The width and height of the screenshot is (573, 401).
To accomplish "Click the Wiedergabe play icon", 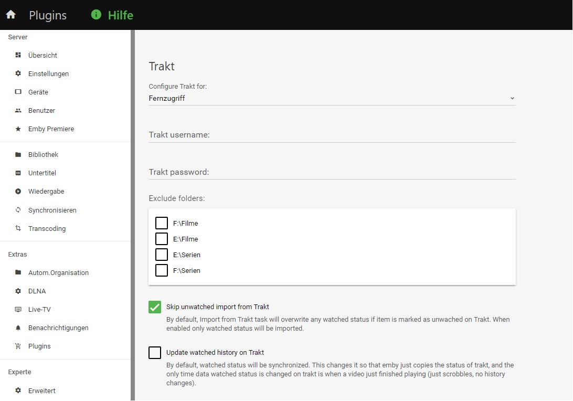I will tap(18, 191).
